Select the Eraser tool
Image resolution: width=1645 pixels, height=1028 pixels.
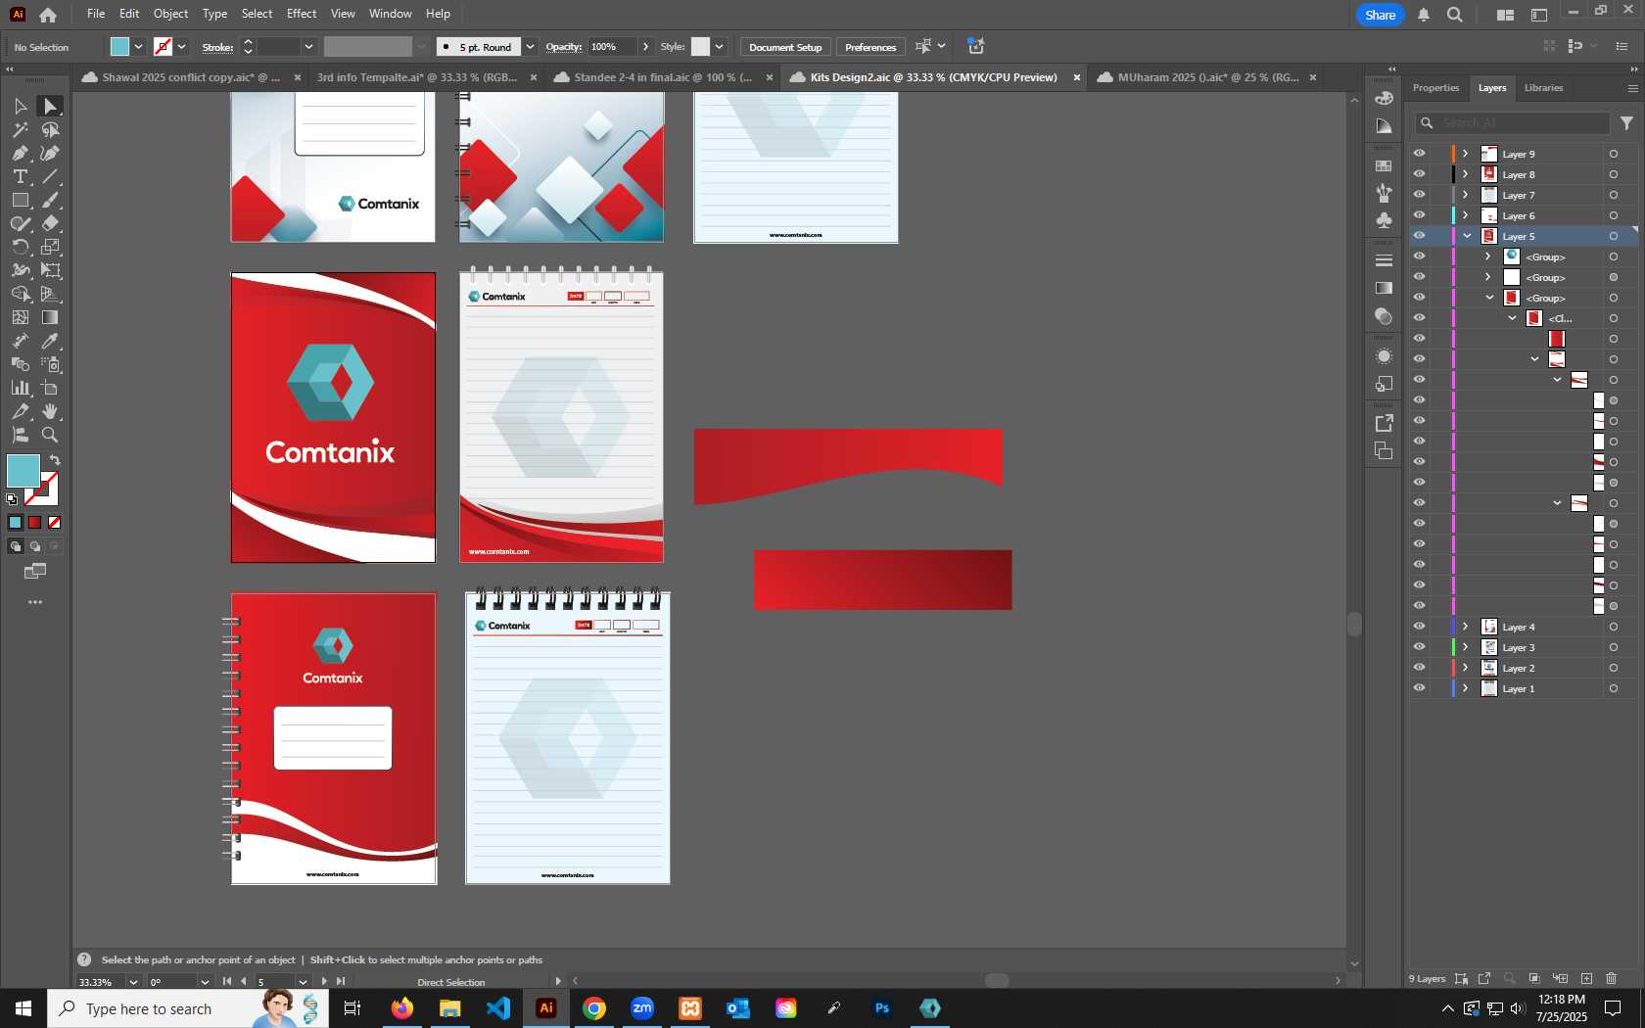50,223
